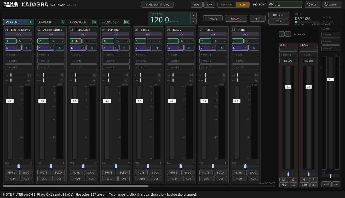Click the Tribal Tools logo
345x198 pixels.
(x=11, y=4)
